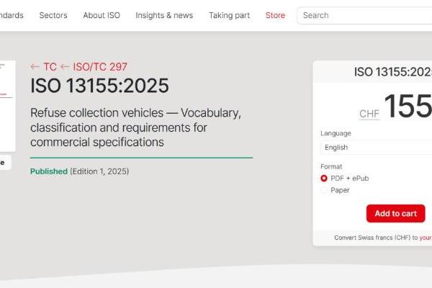Click the ISO 13155:2025 page heading
The width and height of the screenshot is (432, 288).
[x=99, y=86]
